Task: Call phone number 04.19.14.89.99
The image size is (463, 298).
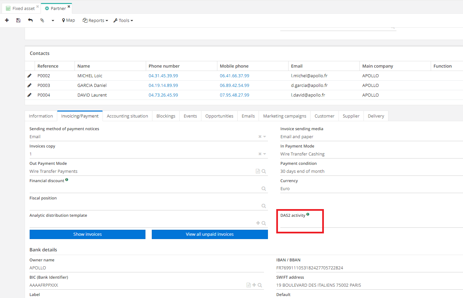Action: [x=163, y=85]
